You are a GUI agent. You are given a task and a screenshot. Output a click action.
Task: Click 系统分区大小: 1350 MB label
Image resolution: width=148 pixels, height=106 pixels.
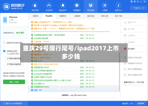(134, 82)
